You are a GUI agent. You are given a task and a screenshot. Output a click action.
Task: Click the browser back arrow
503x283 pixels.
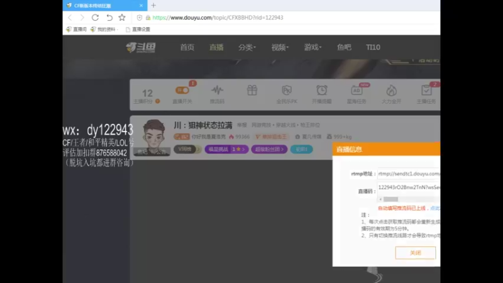[x=70, y=18]
